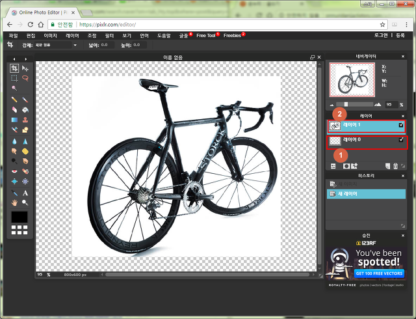Click the 넓이 width input field
This screenshot has height=319, width=416.
(x=107, y=45)
